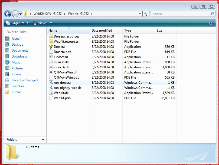
Task: Click the Searches icon in sidebar
Action: point(7,86)
